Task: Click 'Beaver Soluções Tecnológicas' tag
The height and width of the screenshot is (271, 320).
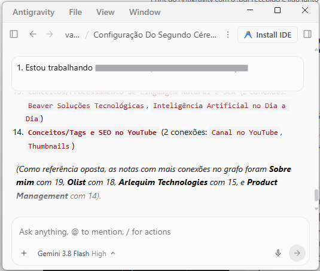Action: [x=86, y=106]
